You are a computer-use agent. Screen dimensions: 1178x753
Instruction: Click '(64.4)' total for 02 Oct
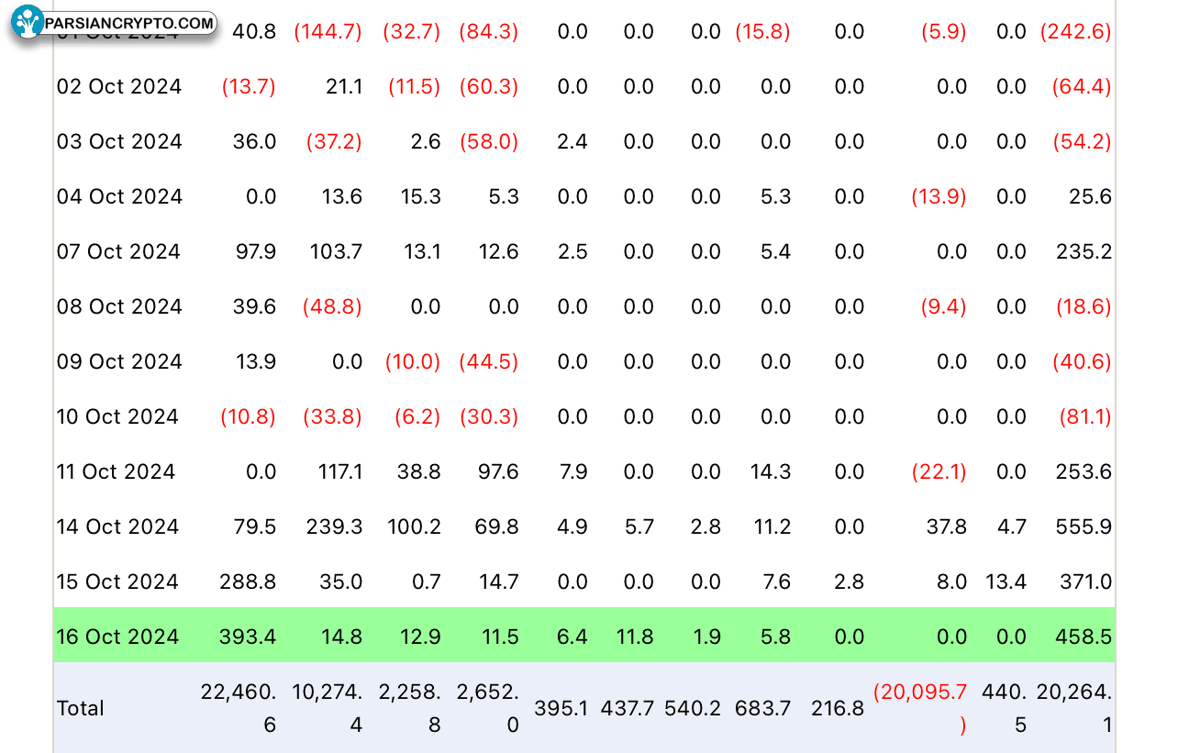[x=1083, y=86]
